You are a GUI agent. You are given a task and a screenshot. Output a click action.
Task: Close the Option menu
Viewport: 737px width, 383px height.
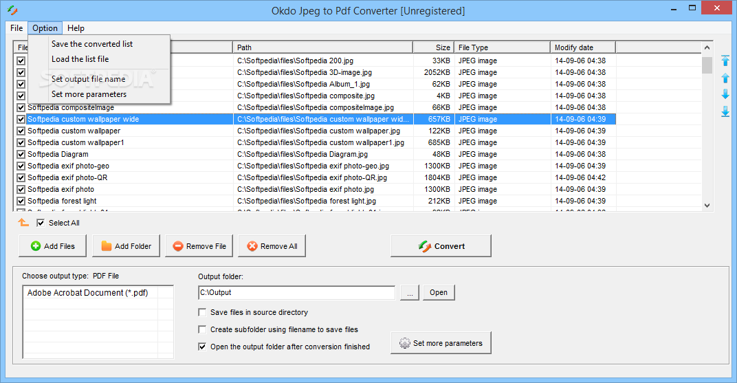pos(45,28)
